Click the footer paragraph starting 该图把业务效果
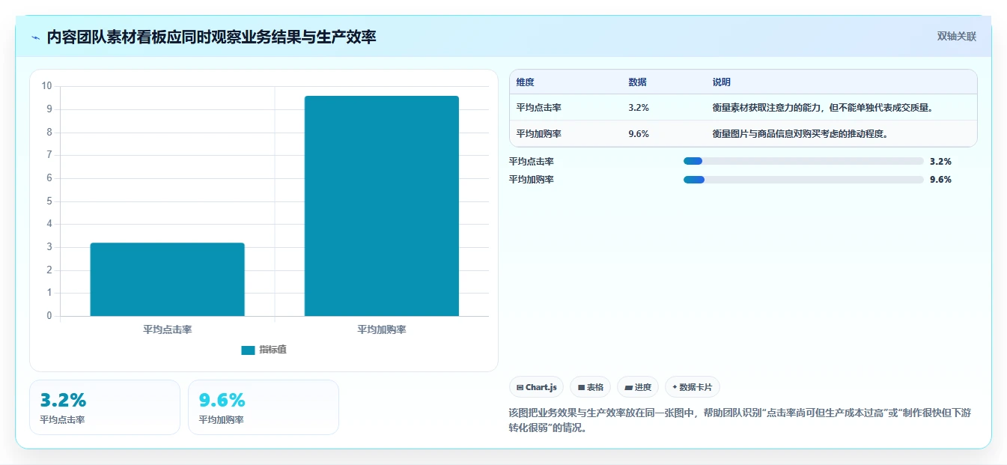 [740, 420]
